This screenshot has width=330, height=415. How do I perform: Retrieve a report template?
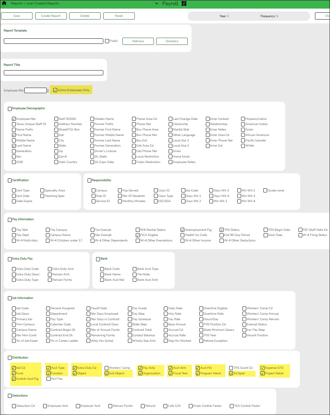point(138,41)
